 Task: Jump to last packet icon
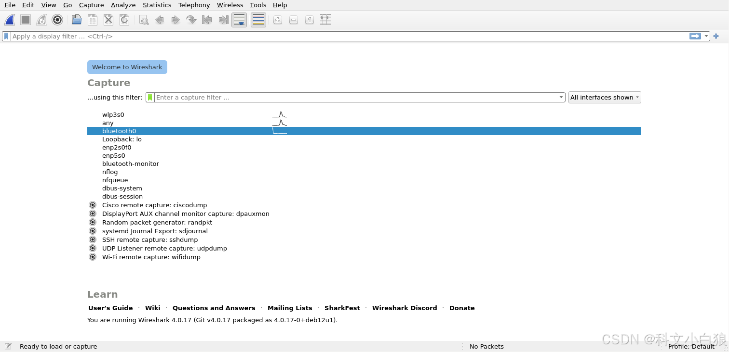coord(223,20)
